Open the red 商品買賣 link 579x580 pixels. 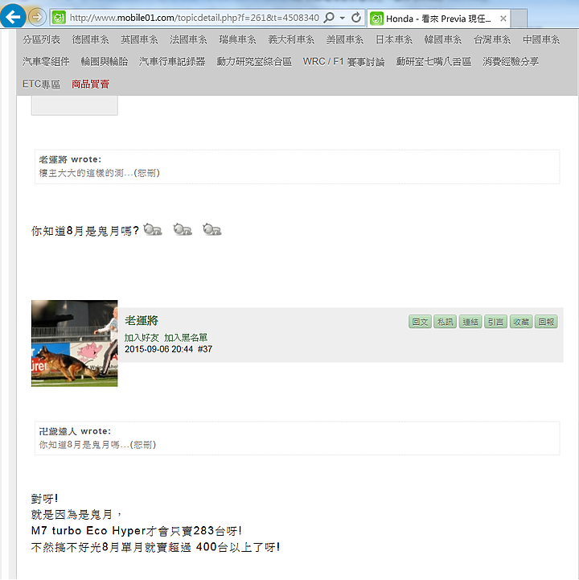tap(90, 84)
